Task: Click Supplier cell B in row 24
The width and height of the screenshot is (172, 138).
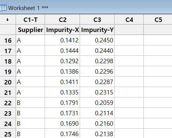Action: pos(31,123)
